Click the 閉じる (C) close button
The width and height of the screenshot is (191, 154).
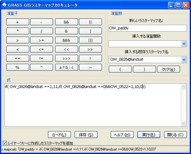coord(175,135)
